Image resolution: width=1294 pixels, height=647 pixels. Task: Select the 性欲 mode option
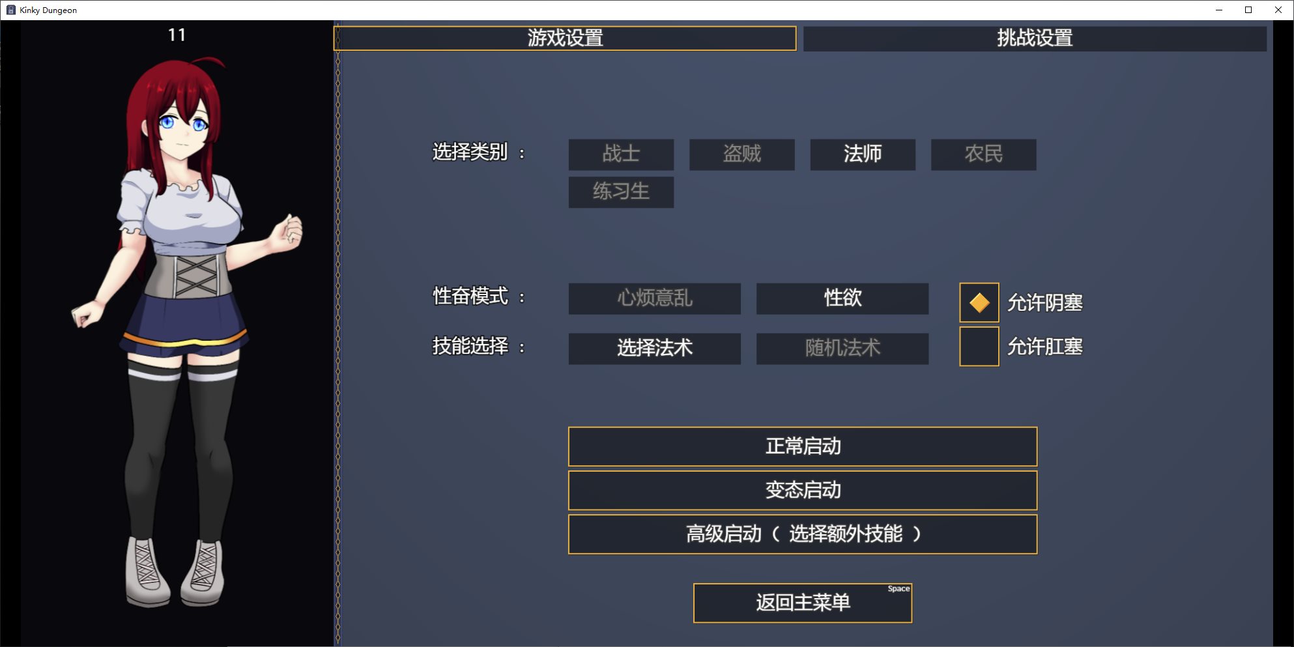(x=842, y=298)
